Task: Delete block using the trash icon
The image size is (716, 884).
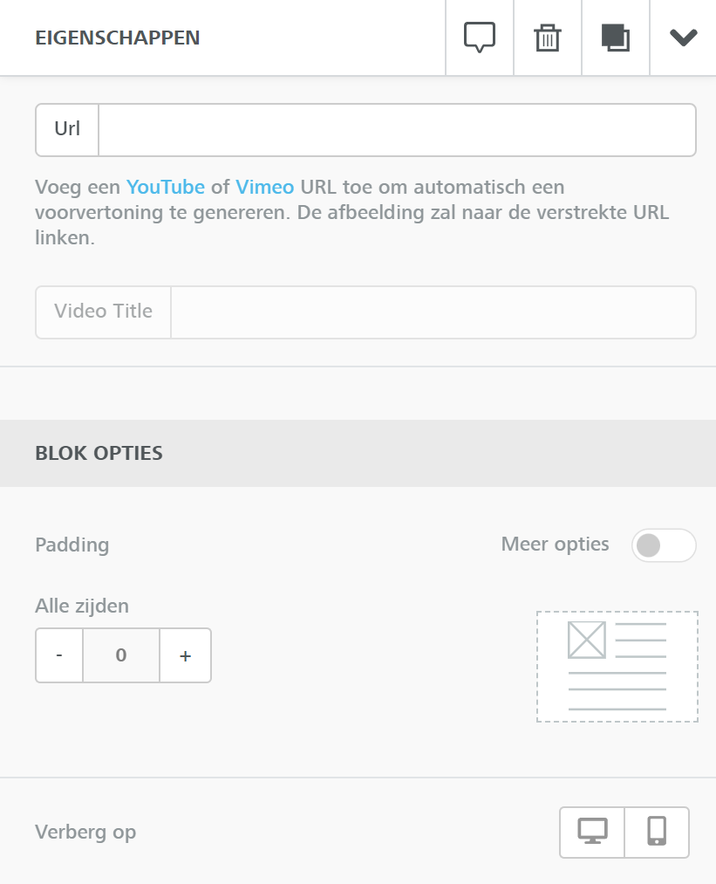Action: 547,38
